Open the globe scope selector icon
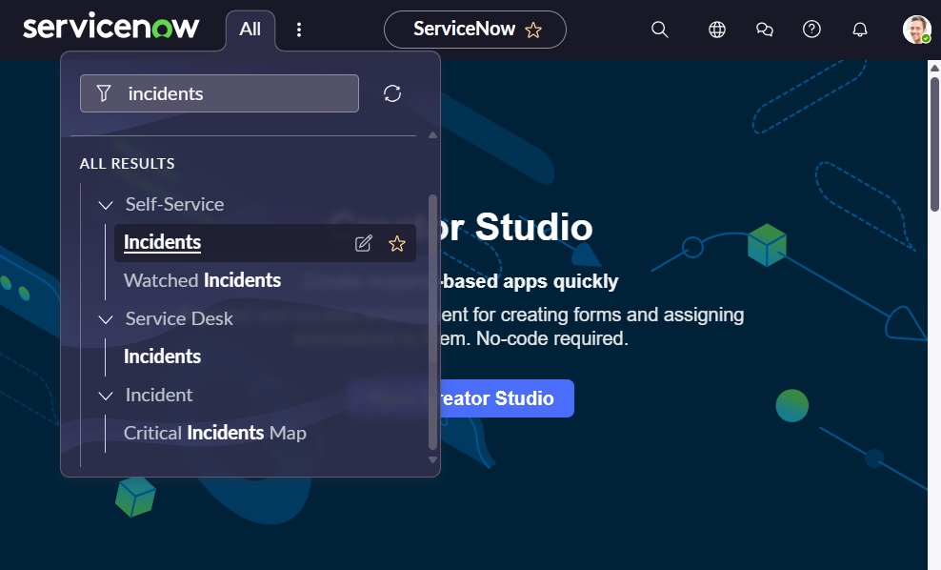Viewport: 941px width, 570px height. tap(716, 30)
